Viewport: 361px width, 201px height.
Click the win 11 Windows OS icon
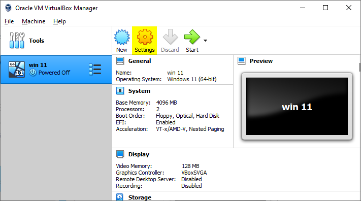point(17,70)
